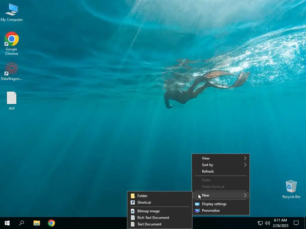This screenshot has height=229, width=306.
Task: Create a new Text Document
Action: 160,224
